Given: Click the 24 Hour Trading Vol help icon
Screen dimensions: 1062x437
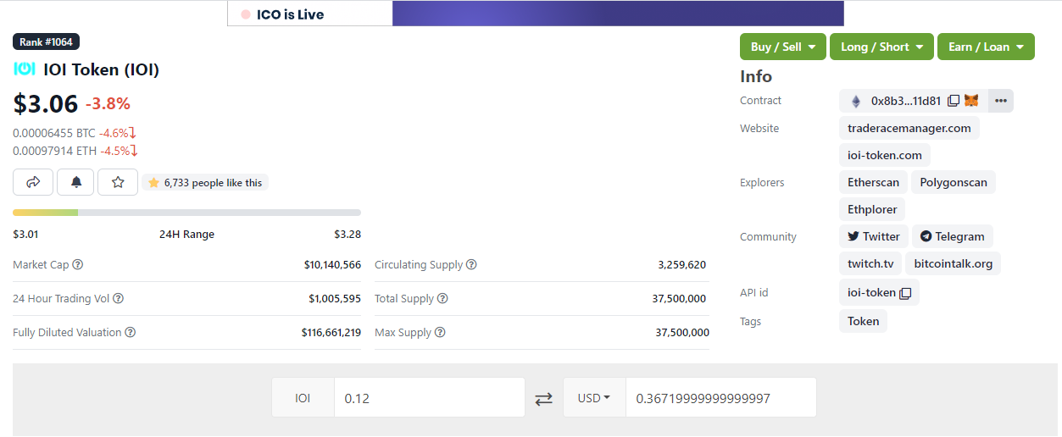Looking at the screenshot, I should point(119,299).
